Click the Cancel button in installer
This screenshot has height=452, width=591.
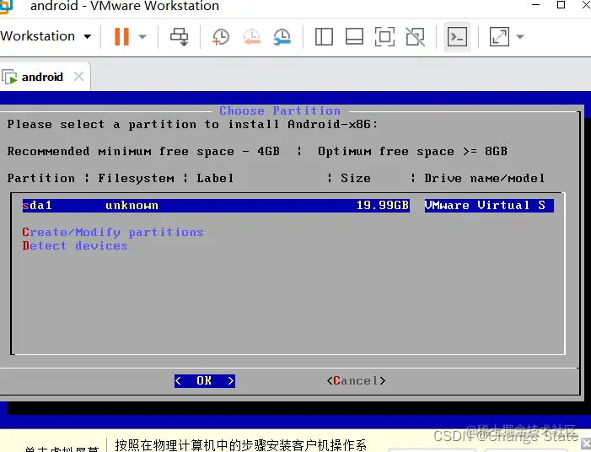356,381
